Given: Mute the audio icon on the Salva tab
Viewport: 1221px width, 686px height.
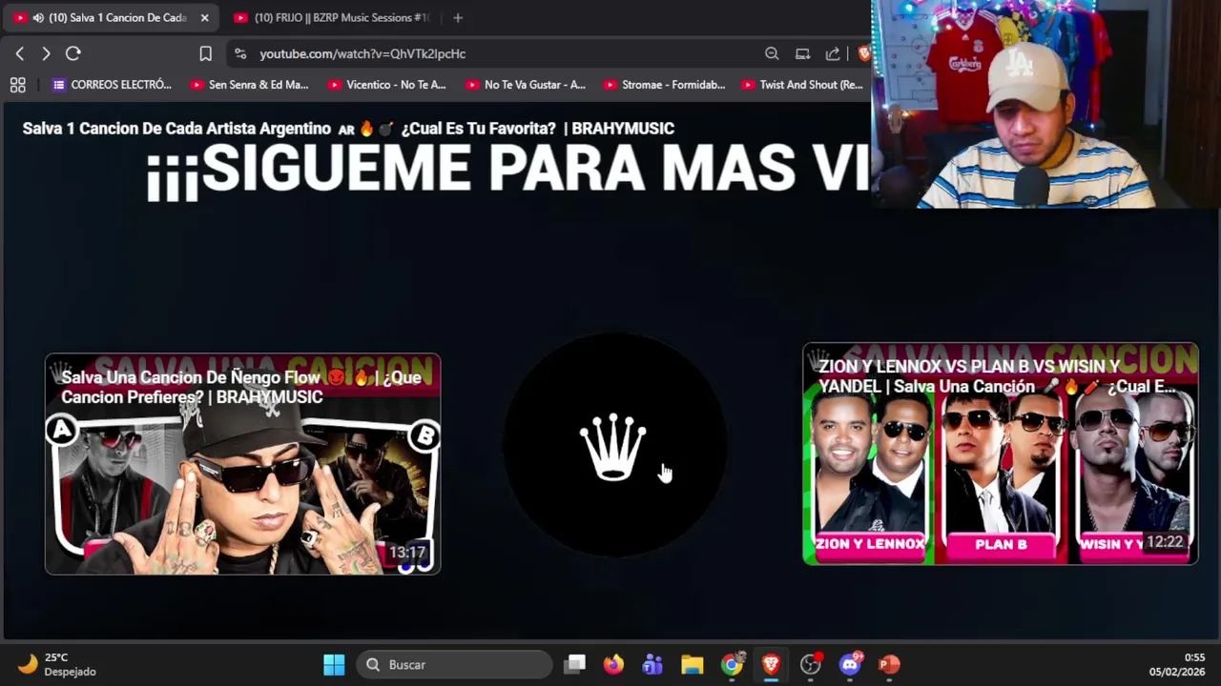Looking at the screenshot, I should [x=38, y=18].
